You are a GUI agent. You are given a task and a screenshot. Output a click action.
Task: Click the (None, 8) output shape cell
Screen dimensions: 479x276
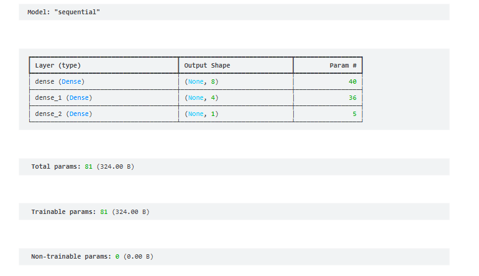point(201,81)
